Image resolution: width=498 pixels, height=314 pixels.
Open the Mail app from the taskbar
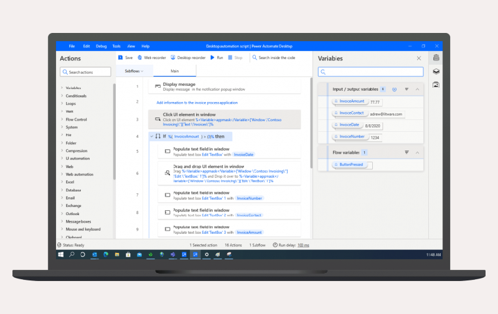[x=139, y=254]
